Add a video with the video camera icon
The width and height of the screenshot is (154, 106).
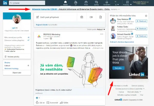pyautogui.click(x=91, y=17)
